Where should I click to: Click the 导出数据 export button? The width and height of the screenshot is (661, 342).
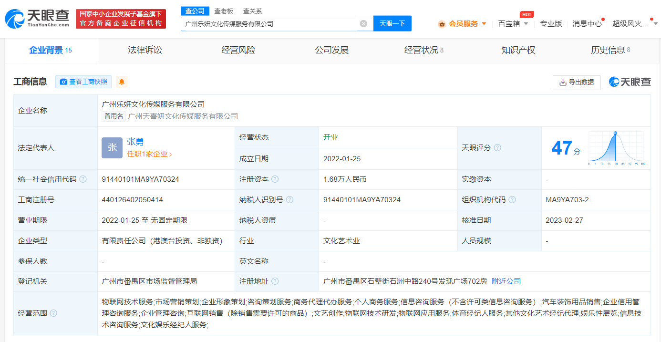pos(577,82)
